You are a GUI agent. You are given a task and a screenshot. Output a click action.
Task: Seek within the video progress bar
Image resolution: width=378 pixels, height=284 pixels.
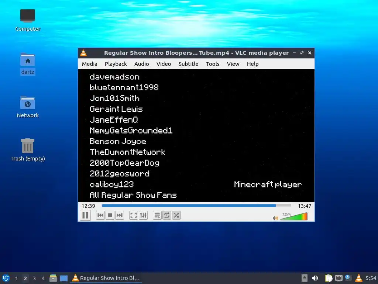(x=196, y=206)
